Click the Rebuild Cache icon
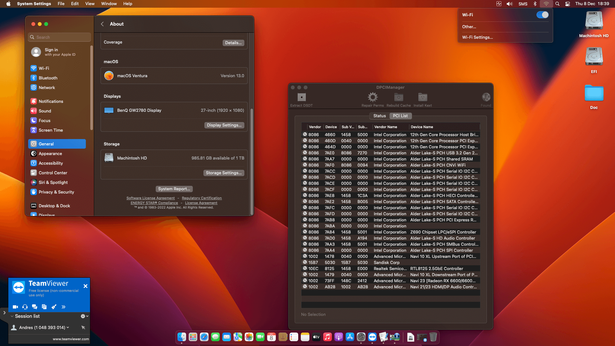The width and height of the screenshot is (615, 346). [398, 97]
